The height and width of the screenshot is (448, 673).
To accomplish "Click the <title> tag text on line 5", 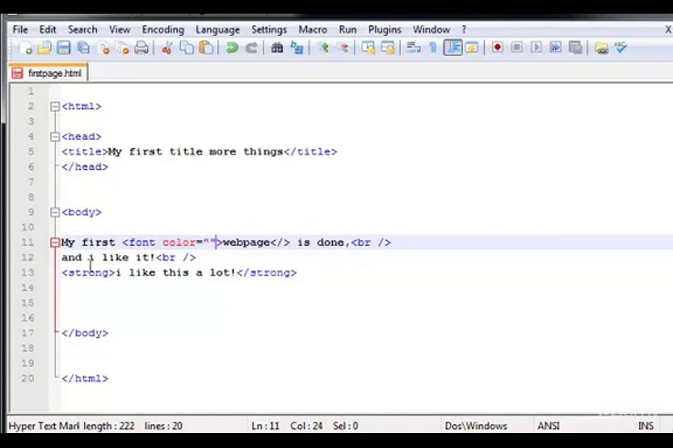I will click(85, 152).
